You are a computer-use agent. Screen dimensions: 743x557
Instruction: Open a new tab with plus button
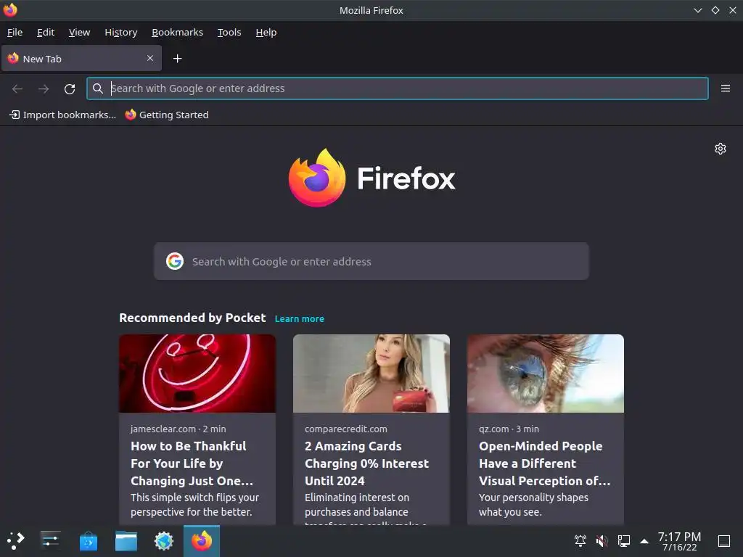177,58
